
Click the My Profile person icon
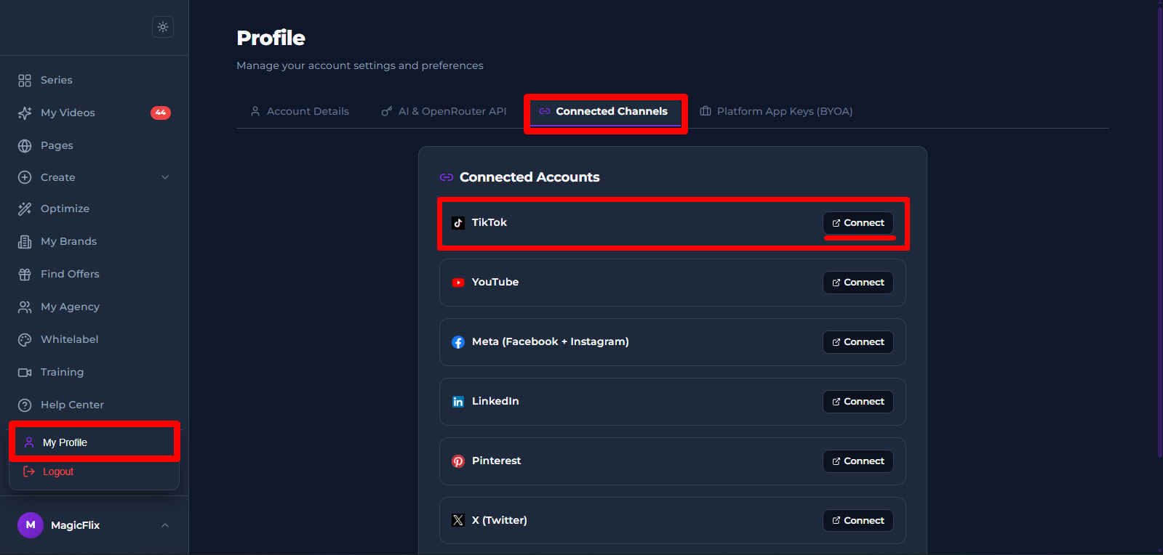[x=29, y=442]
